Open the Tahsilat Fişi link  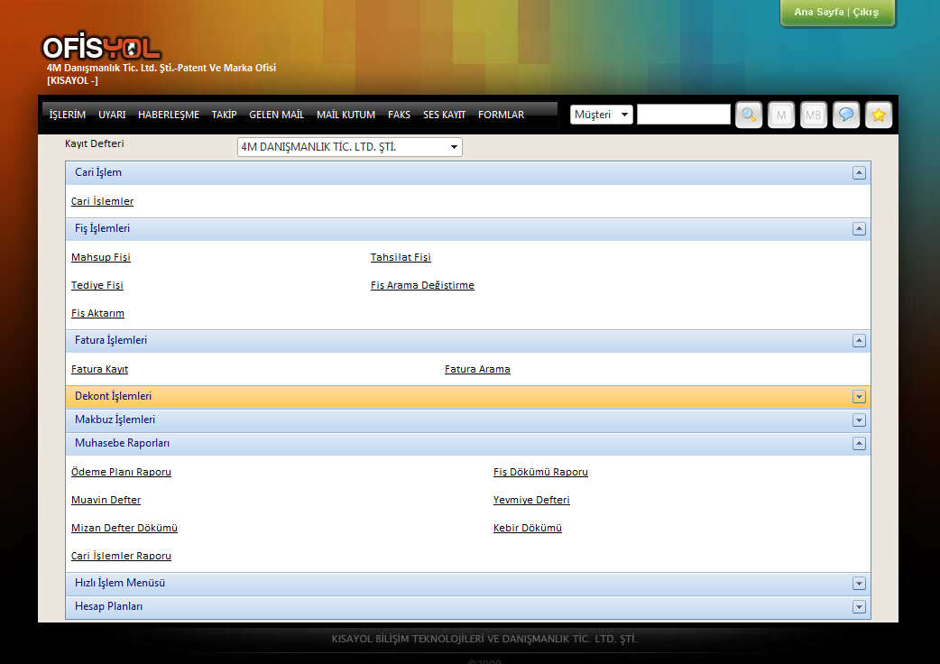pyautogui.click(x=401, y=258)
